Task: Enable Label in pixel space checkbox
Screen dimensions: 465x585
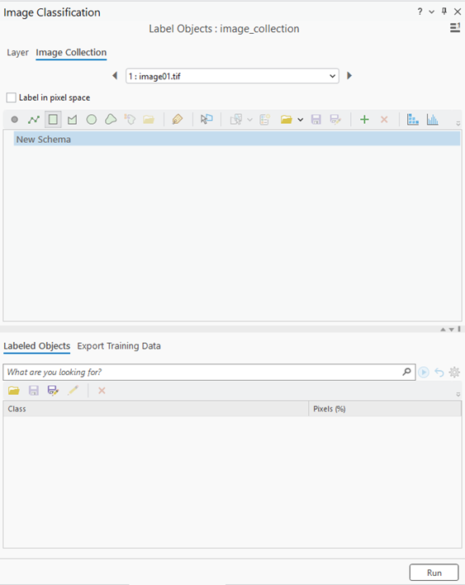Action: coord(12,97)
